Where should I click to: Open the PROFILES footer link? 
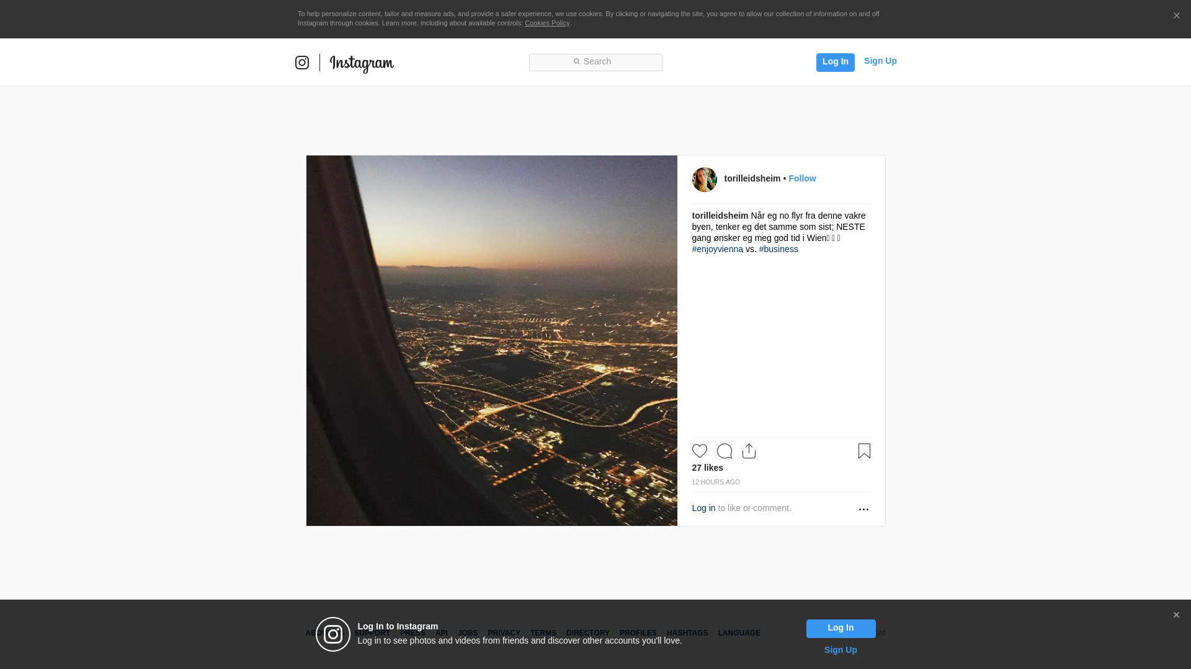click(x=638, y=633)
